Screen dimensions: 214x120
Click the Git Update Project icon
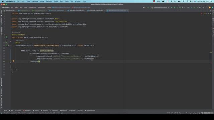tap(191, 7)
